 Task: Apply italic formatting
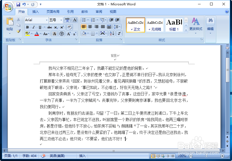click(x=33, y=27)
